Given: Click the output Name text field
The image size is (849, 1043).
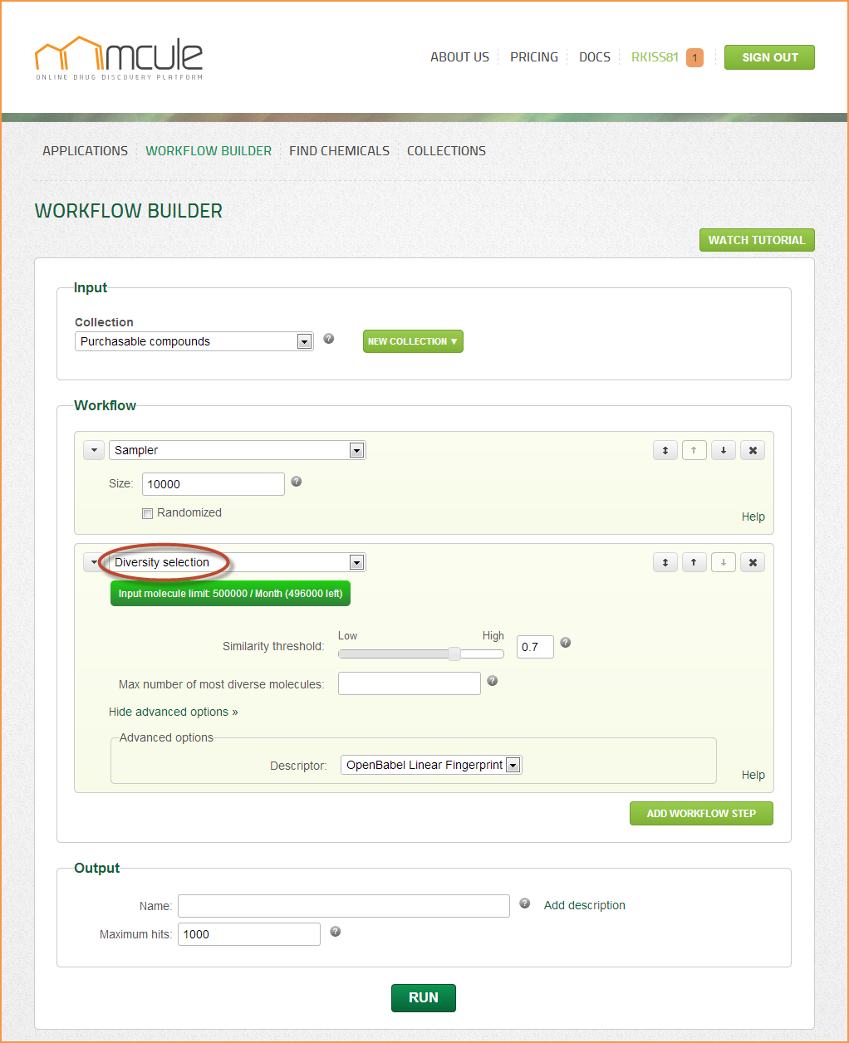Looking at the screenshot, I should click(x=343, y=906).
